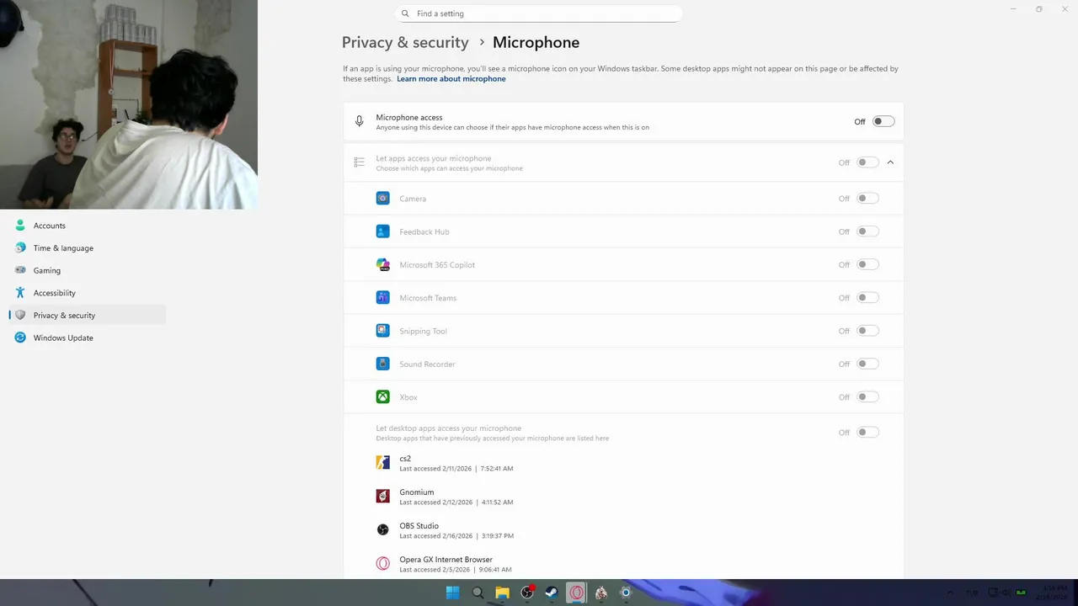Image resolution: width=1078 pixels, height=606 pixels.
Task: Open the Windows Start menu
Action: [452, 593]
